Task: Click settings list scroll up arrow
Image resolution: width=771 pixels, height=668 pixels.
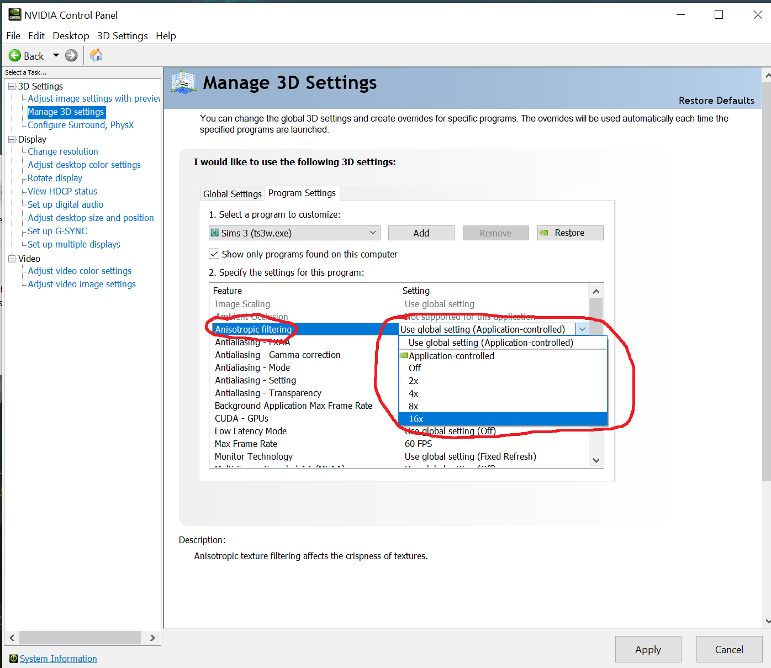Action: pos(596,291)
